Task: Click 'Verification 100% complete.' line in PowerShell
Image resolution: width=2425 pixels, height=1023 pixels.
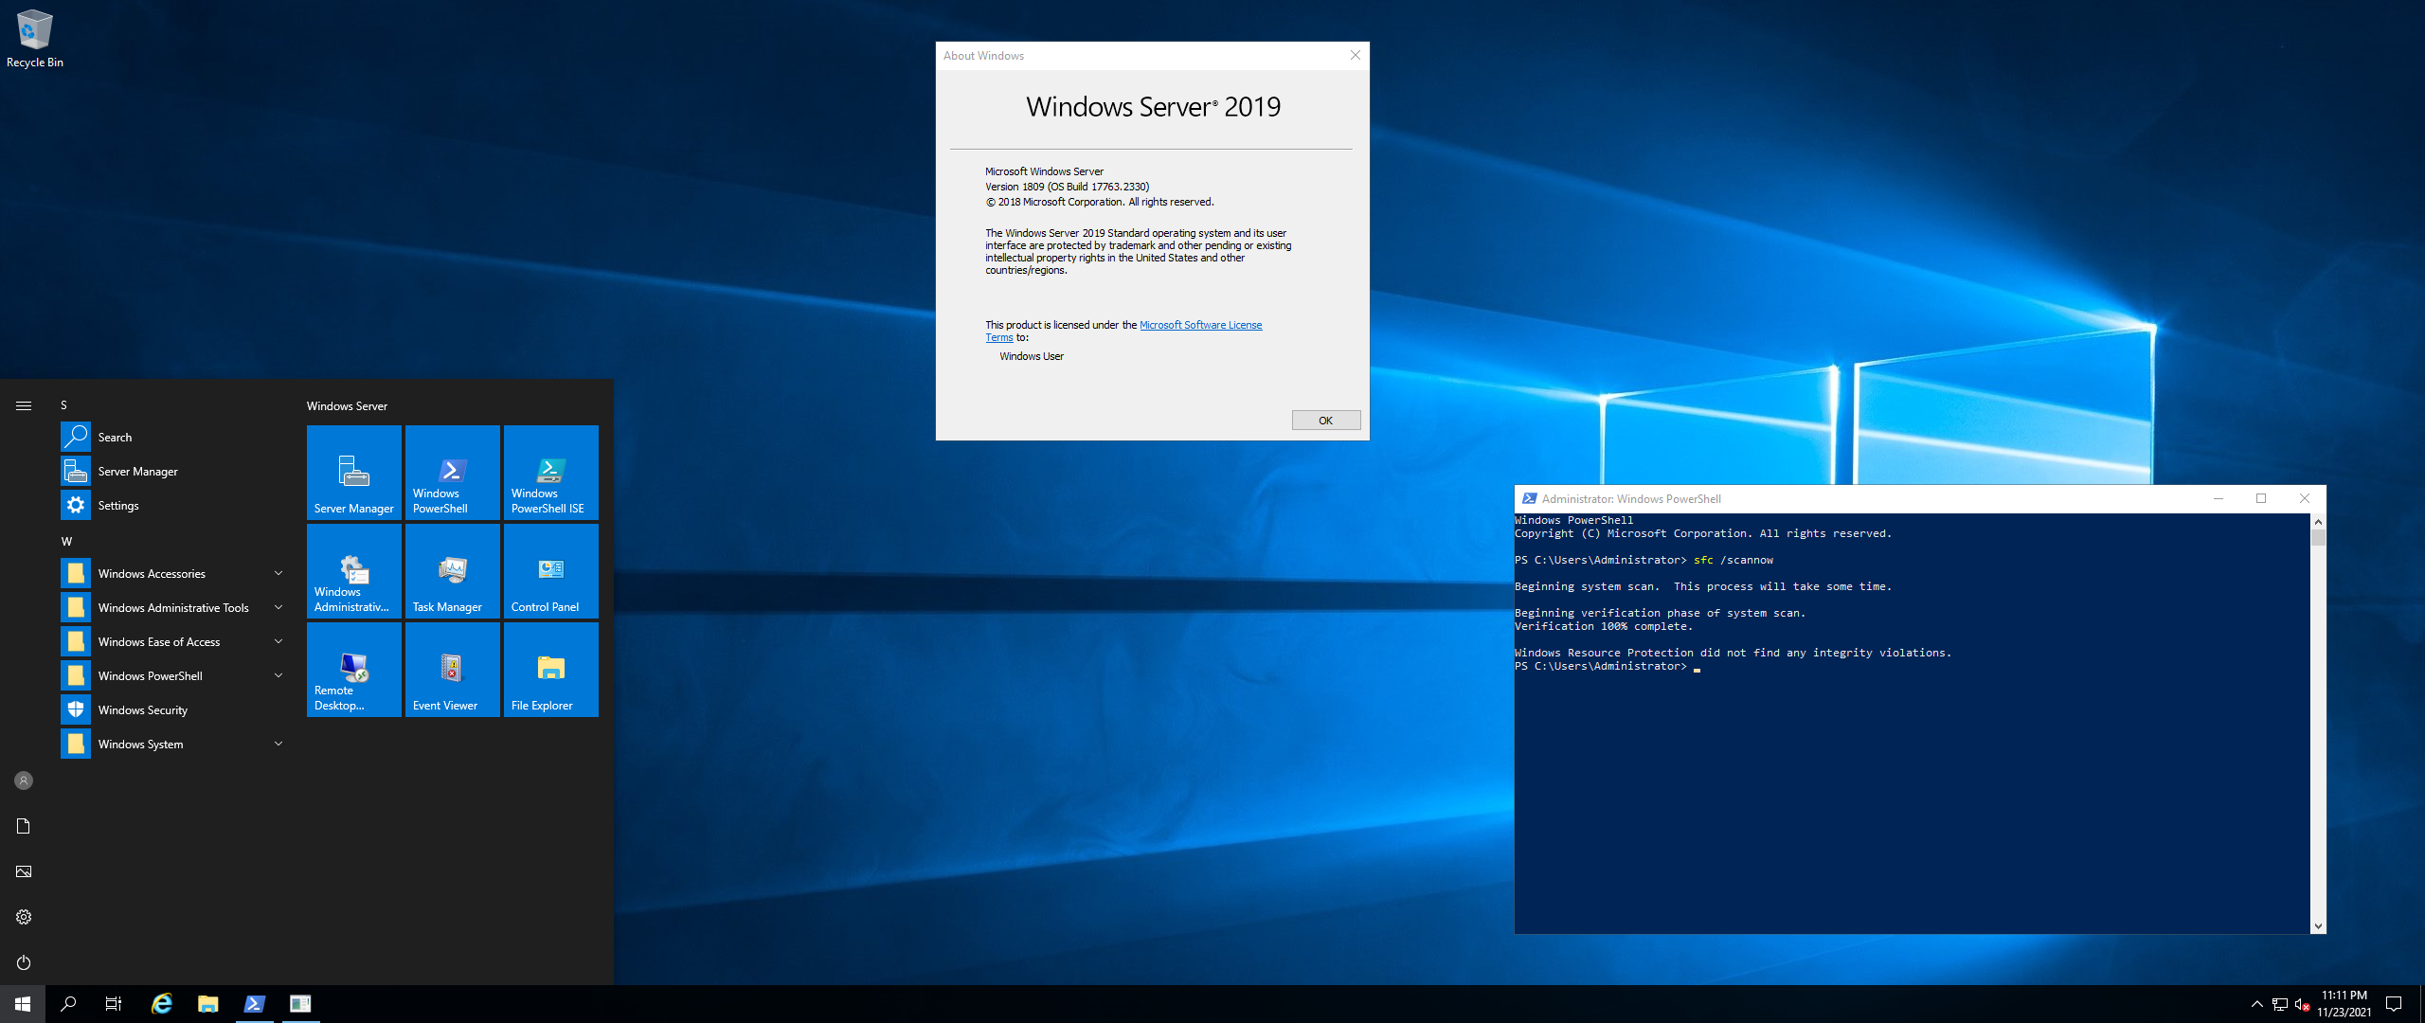Action: 1603,627
